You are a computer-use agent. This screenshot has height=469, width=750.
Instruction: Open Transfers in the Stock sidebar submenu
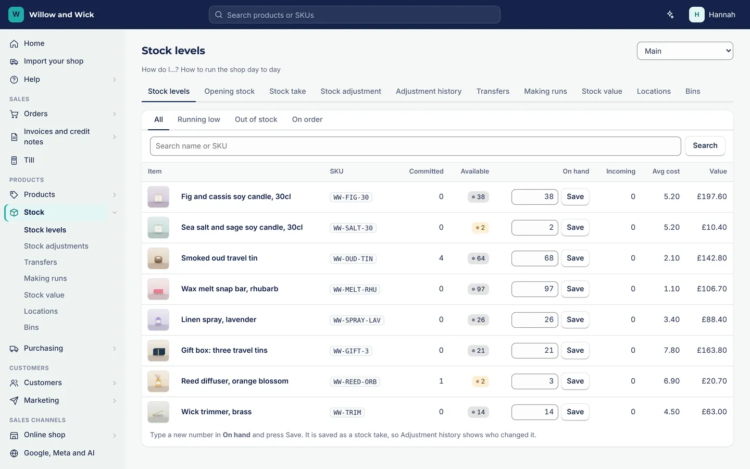pos(41,263)
